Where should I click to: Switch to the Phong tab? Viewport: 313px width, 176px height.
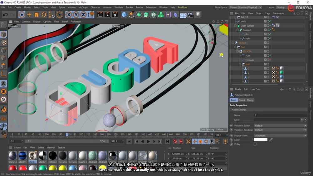pos(250,100)
